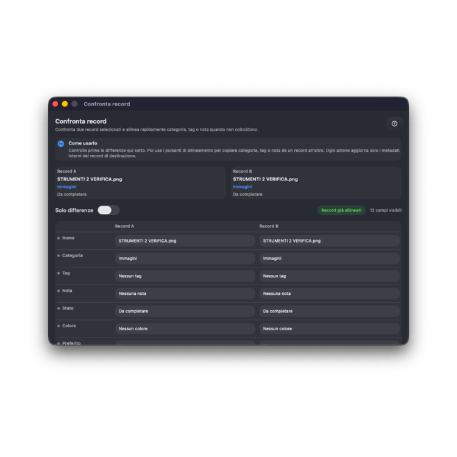Click Record B Nota field Nessuna nota

coord(329,294)
